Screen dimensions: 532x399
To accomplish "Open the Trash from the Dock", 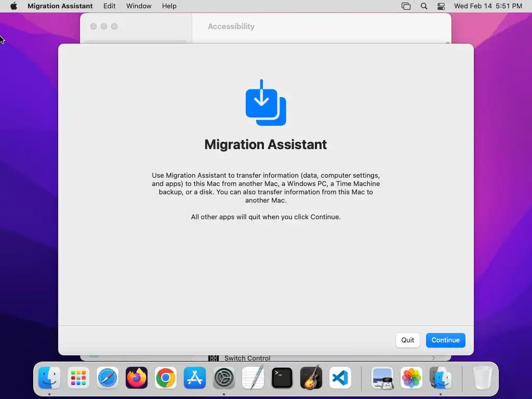I will (482, 378).
